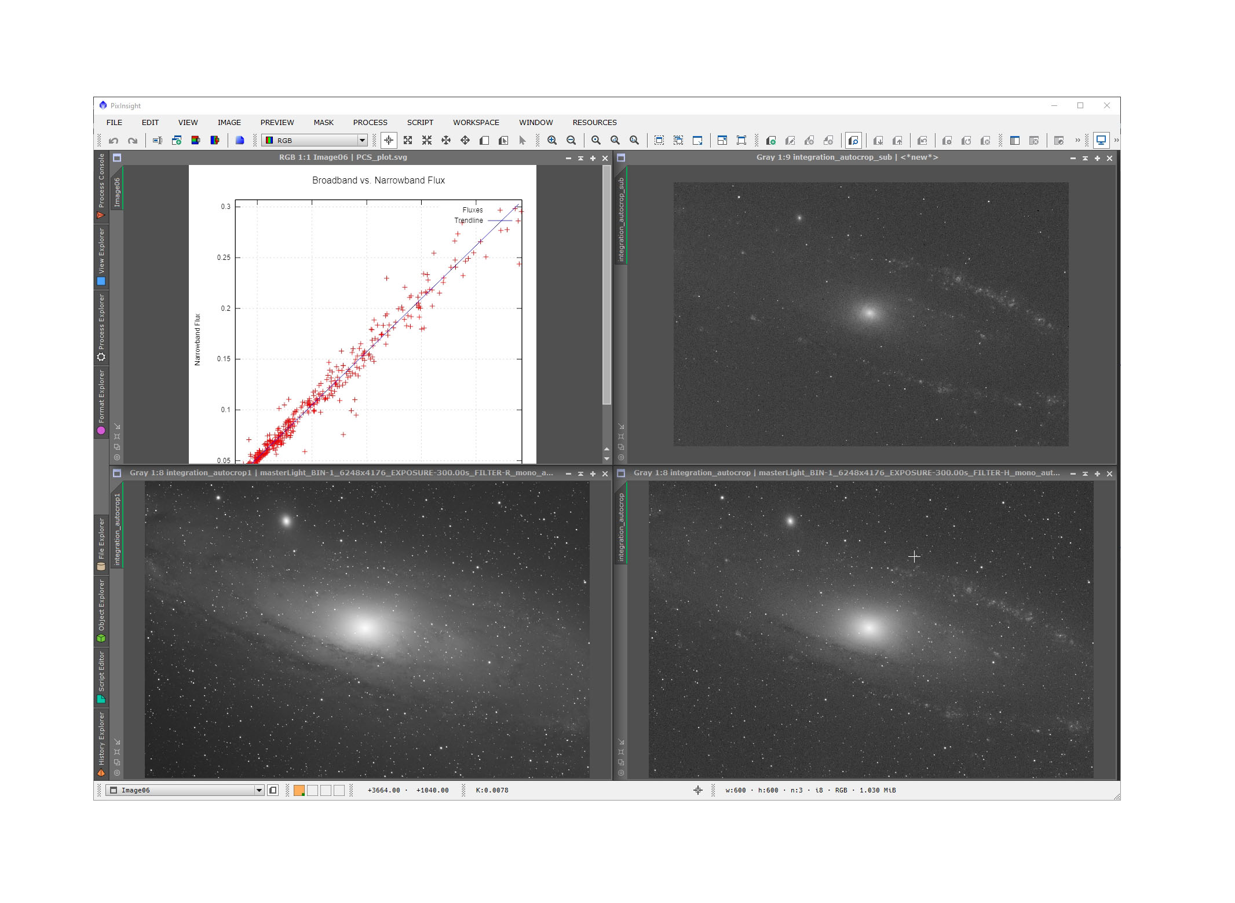
Task: Toggle the Readout mode crosshair tool
Action: tap(389, 141)
